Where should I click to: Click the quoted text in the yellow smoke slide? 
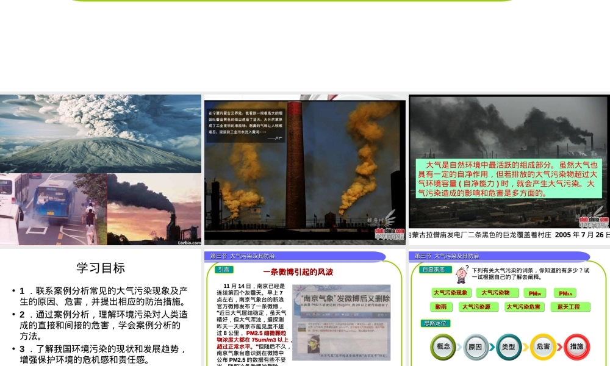click(x=245, y=125)
